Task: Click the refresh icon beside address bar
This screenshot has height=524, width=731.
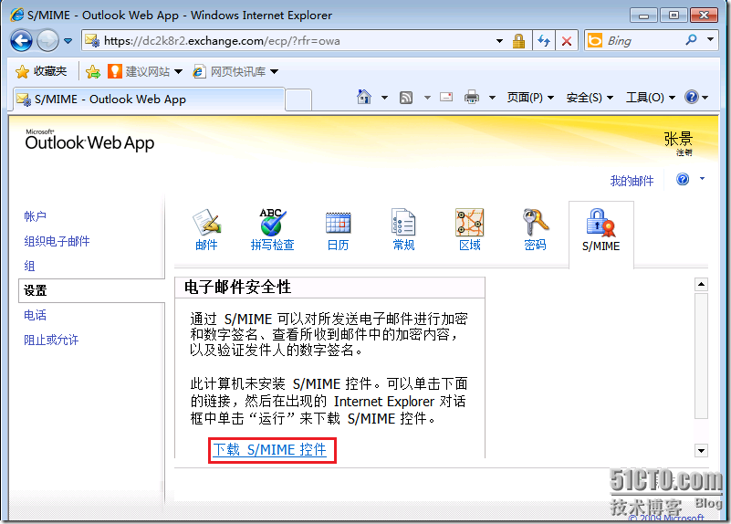Action: coord(544,41)
